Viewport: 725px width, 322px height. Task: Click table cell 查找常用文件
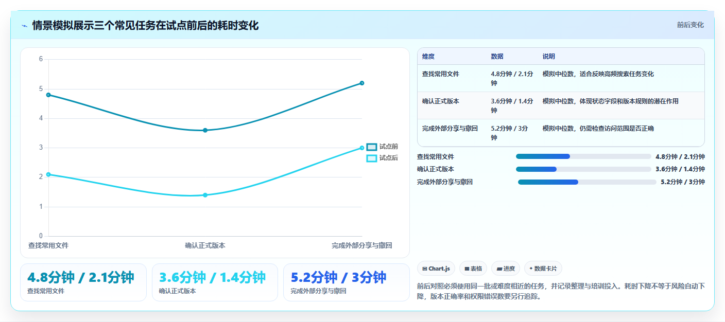[441, 74]
